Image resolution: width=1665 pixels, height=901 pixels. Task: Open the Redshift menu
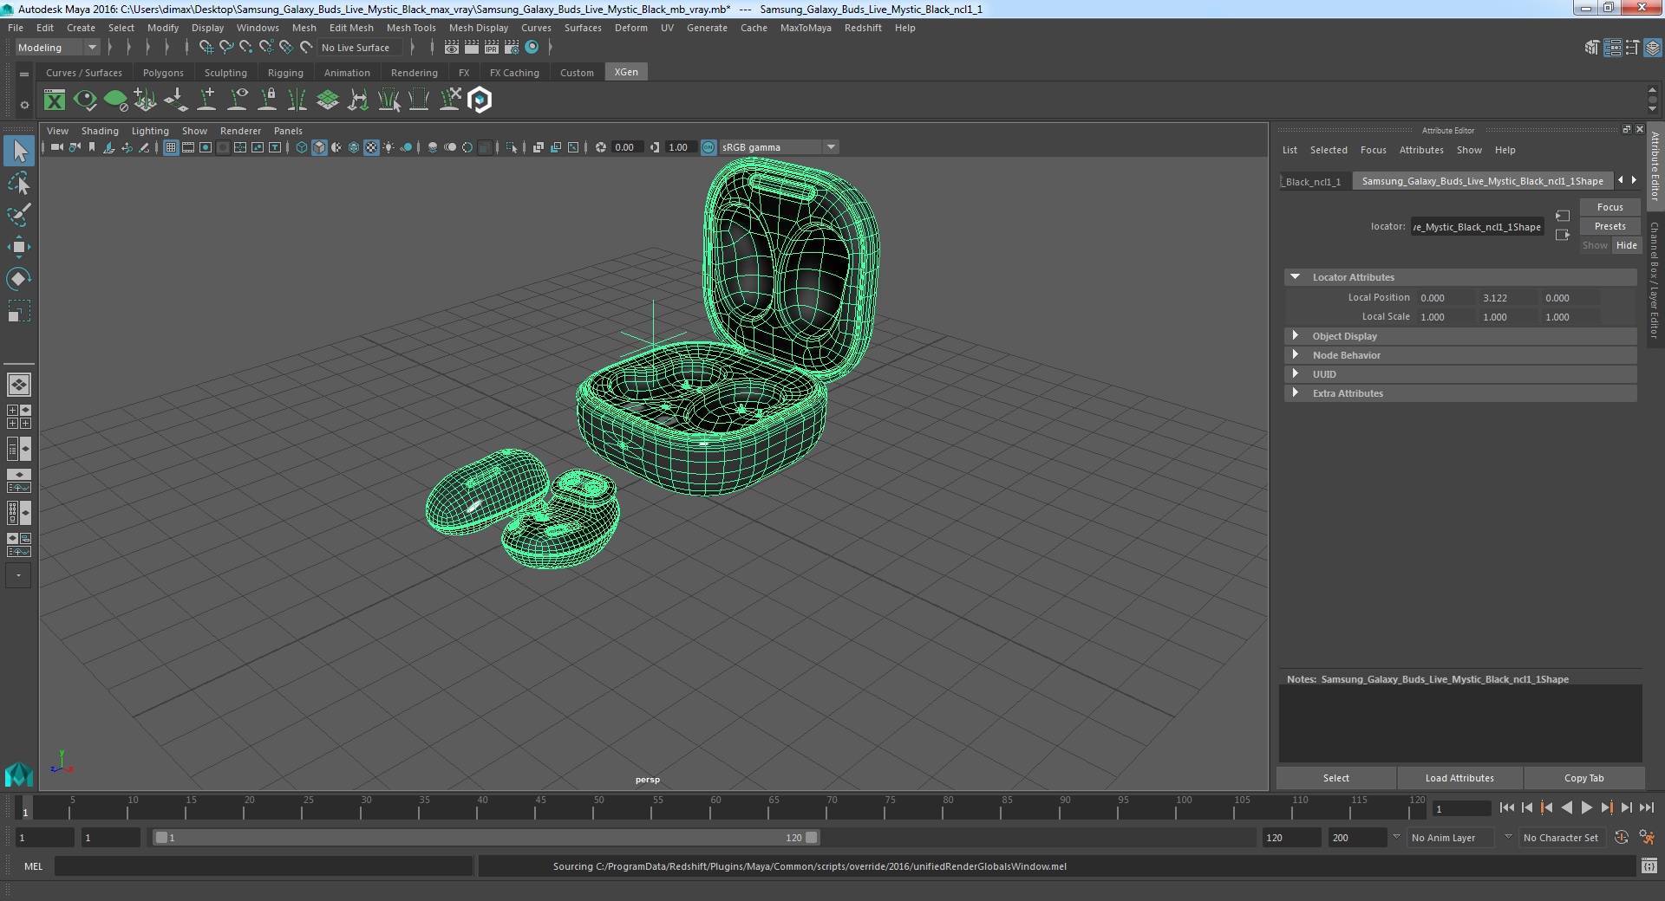pos(863,28)
